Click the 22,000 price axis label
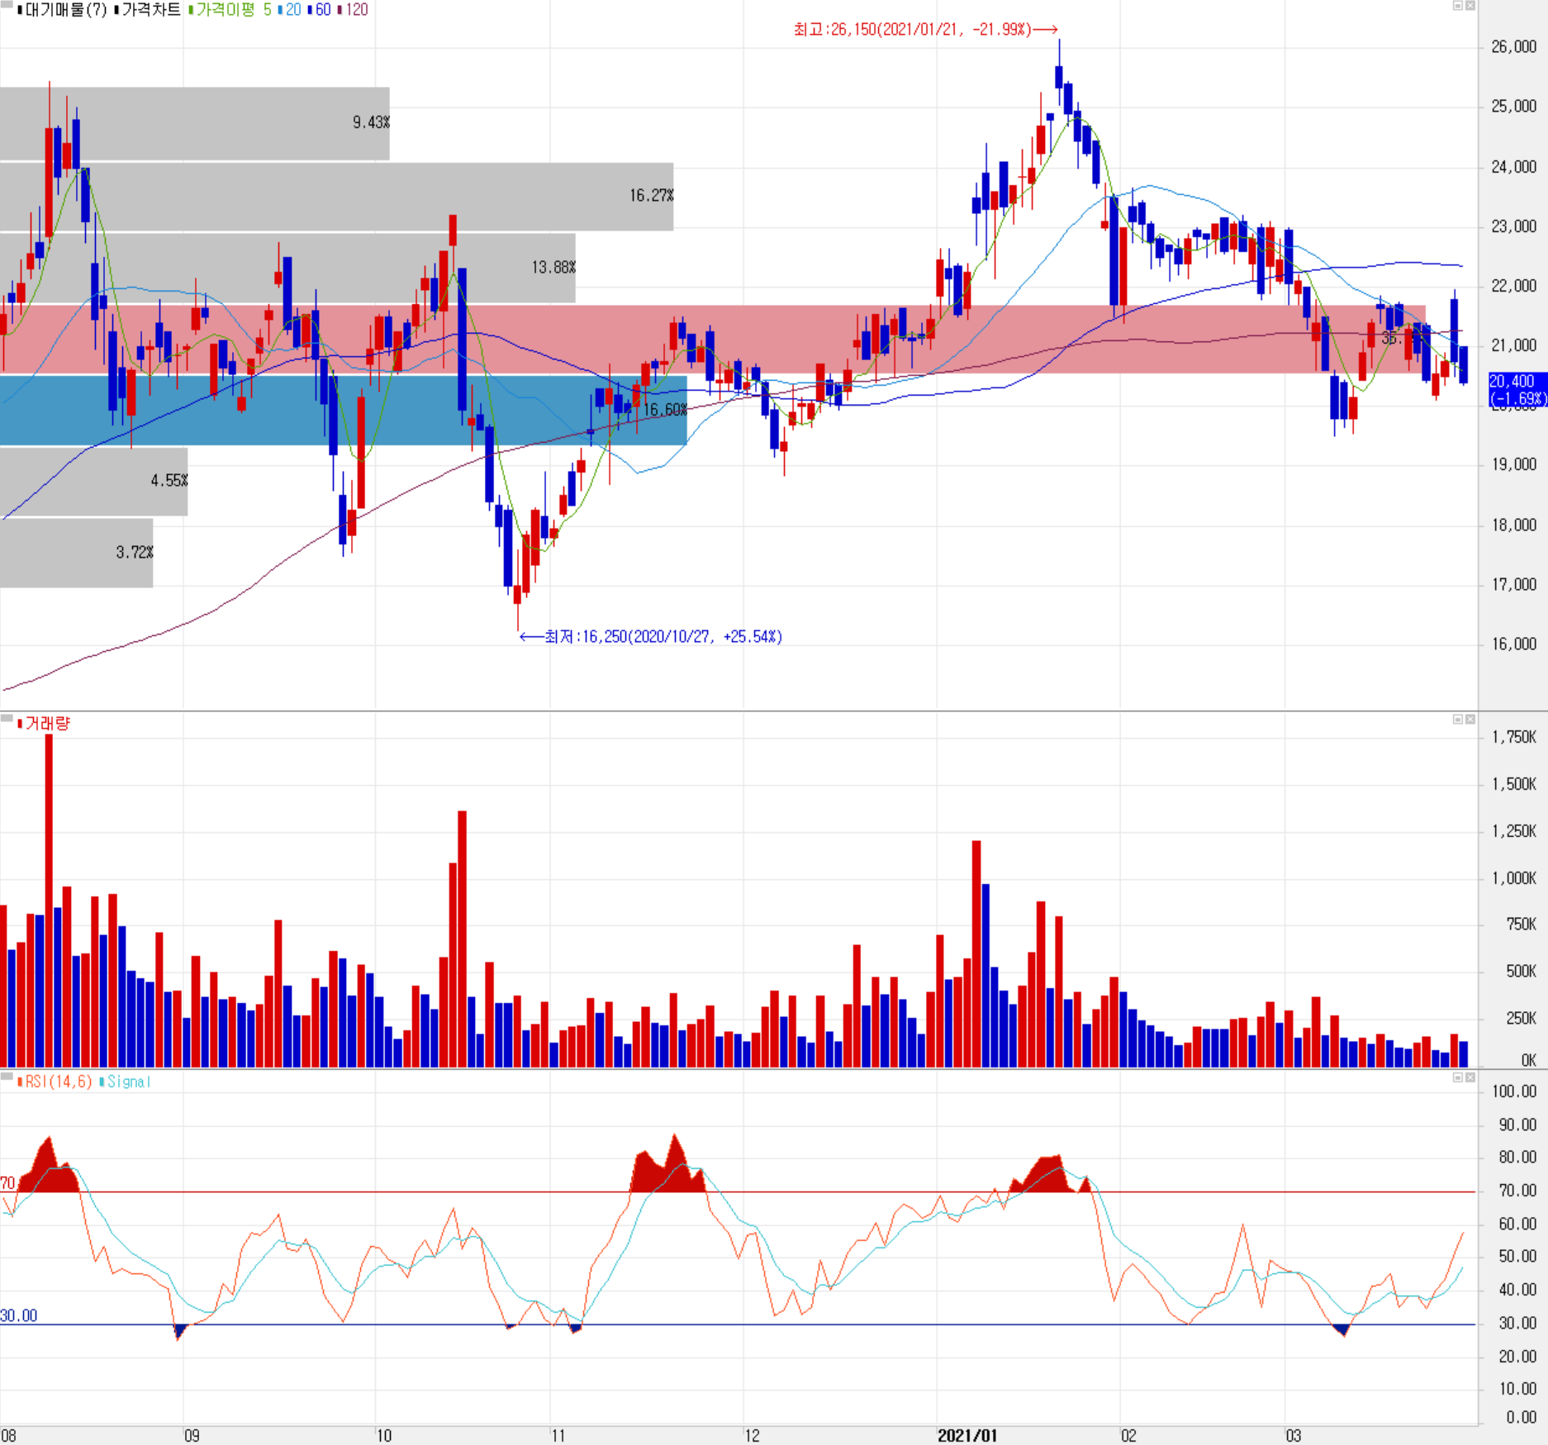 pyautogui.click(x=1513, y=286)
